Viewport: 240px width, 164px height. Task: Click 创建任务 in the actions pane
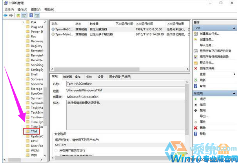click(207, 39)
